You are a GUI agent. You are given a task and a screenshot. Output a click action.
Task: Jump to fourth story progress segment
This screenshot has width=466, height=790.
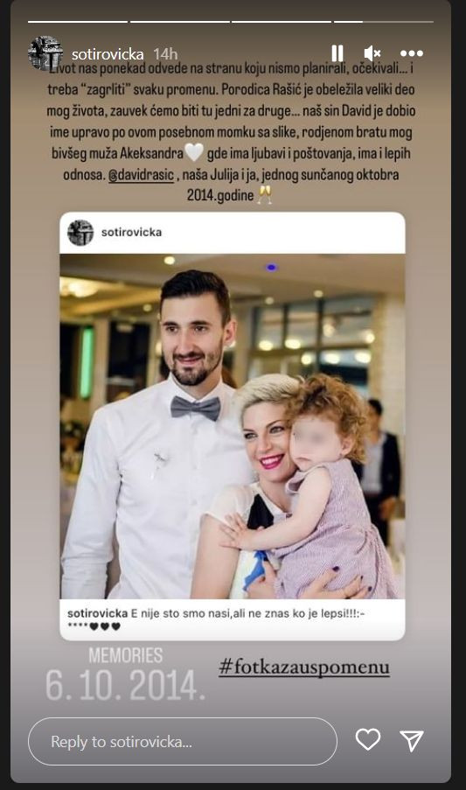coord(384,22)
